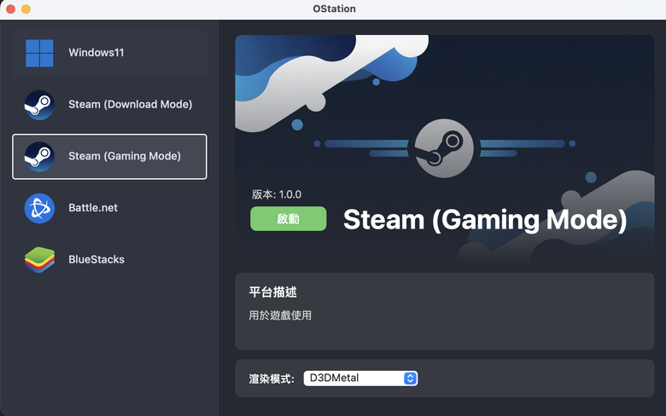Click the 渲染模式 label
The height and width of the screenshot is (416, 666).
272,378
